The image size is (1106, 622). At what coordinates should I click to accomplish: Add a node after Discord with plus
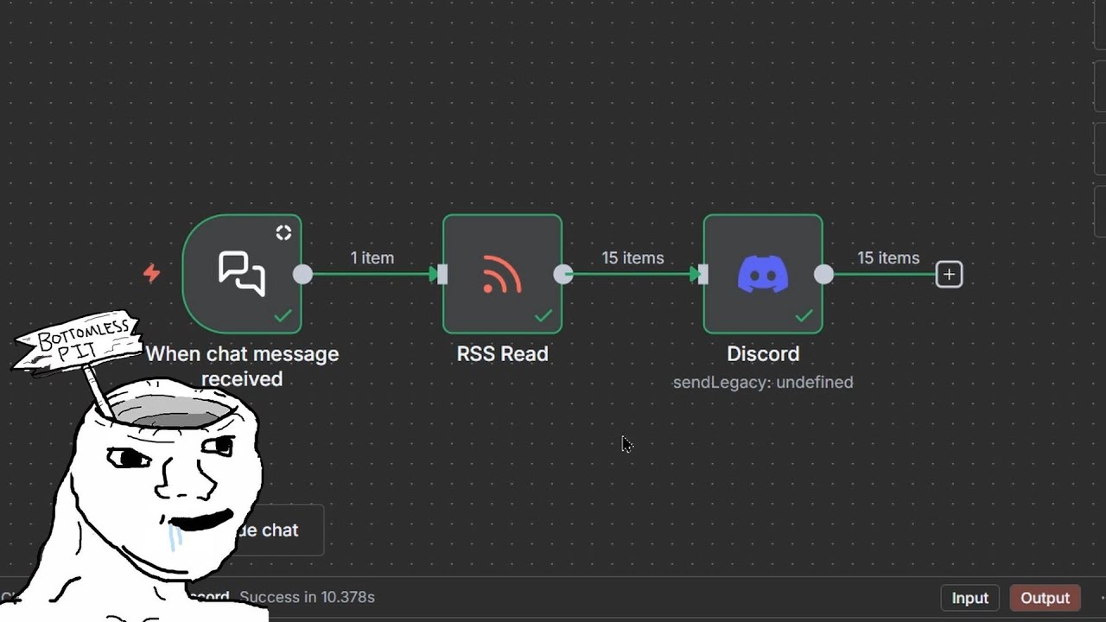(949, 275)
